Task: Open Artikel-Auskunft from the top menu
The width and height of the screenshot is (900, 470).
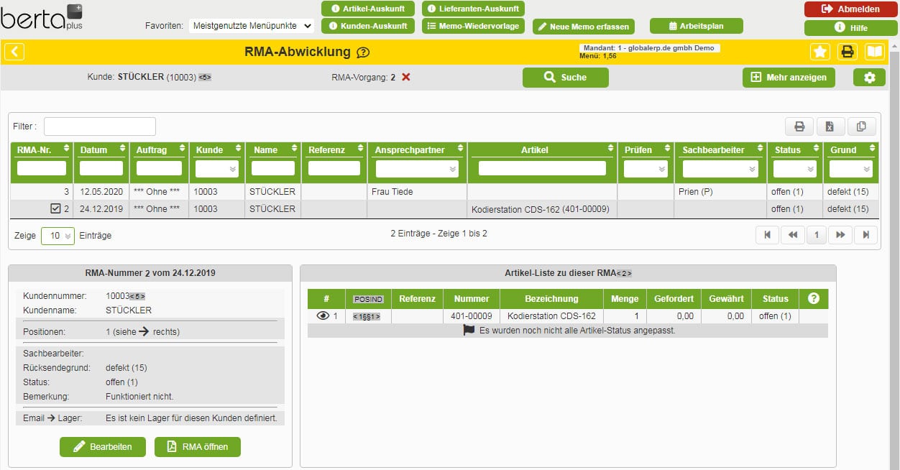Action: coord(368,9)
